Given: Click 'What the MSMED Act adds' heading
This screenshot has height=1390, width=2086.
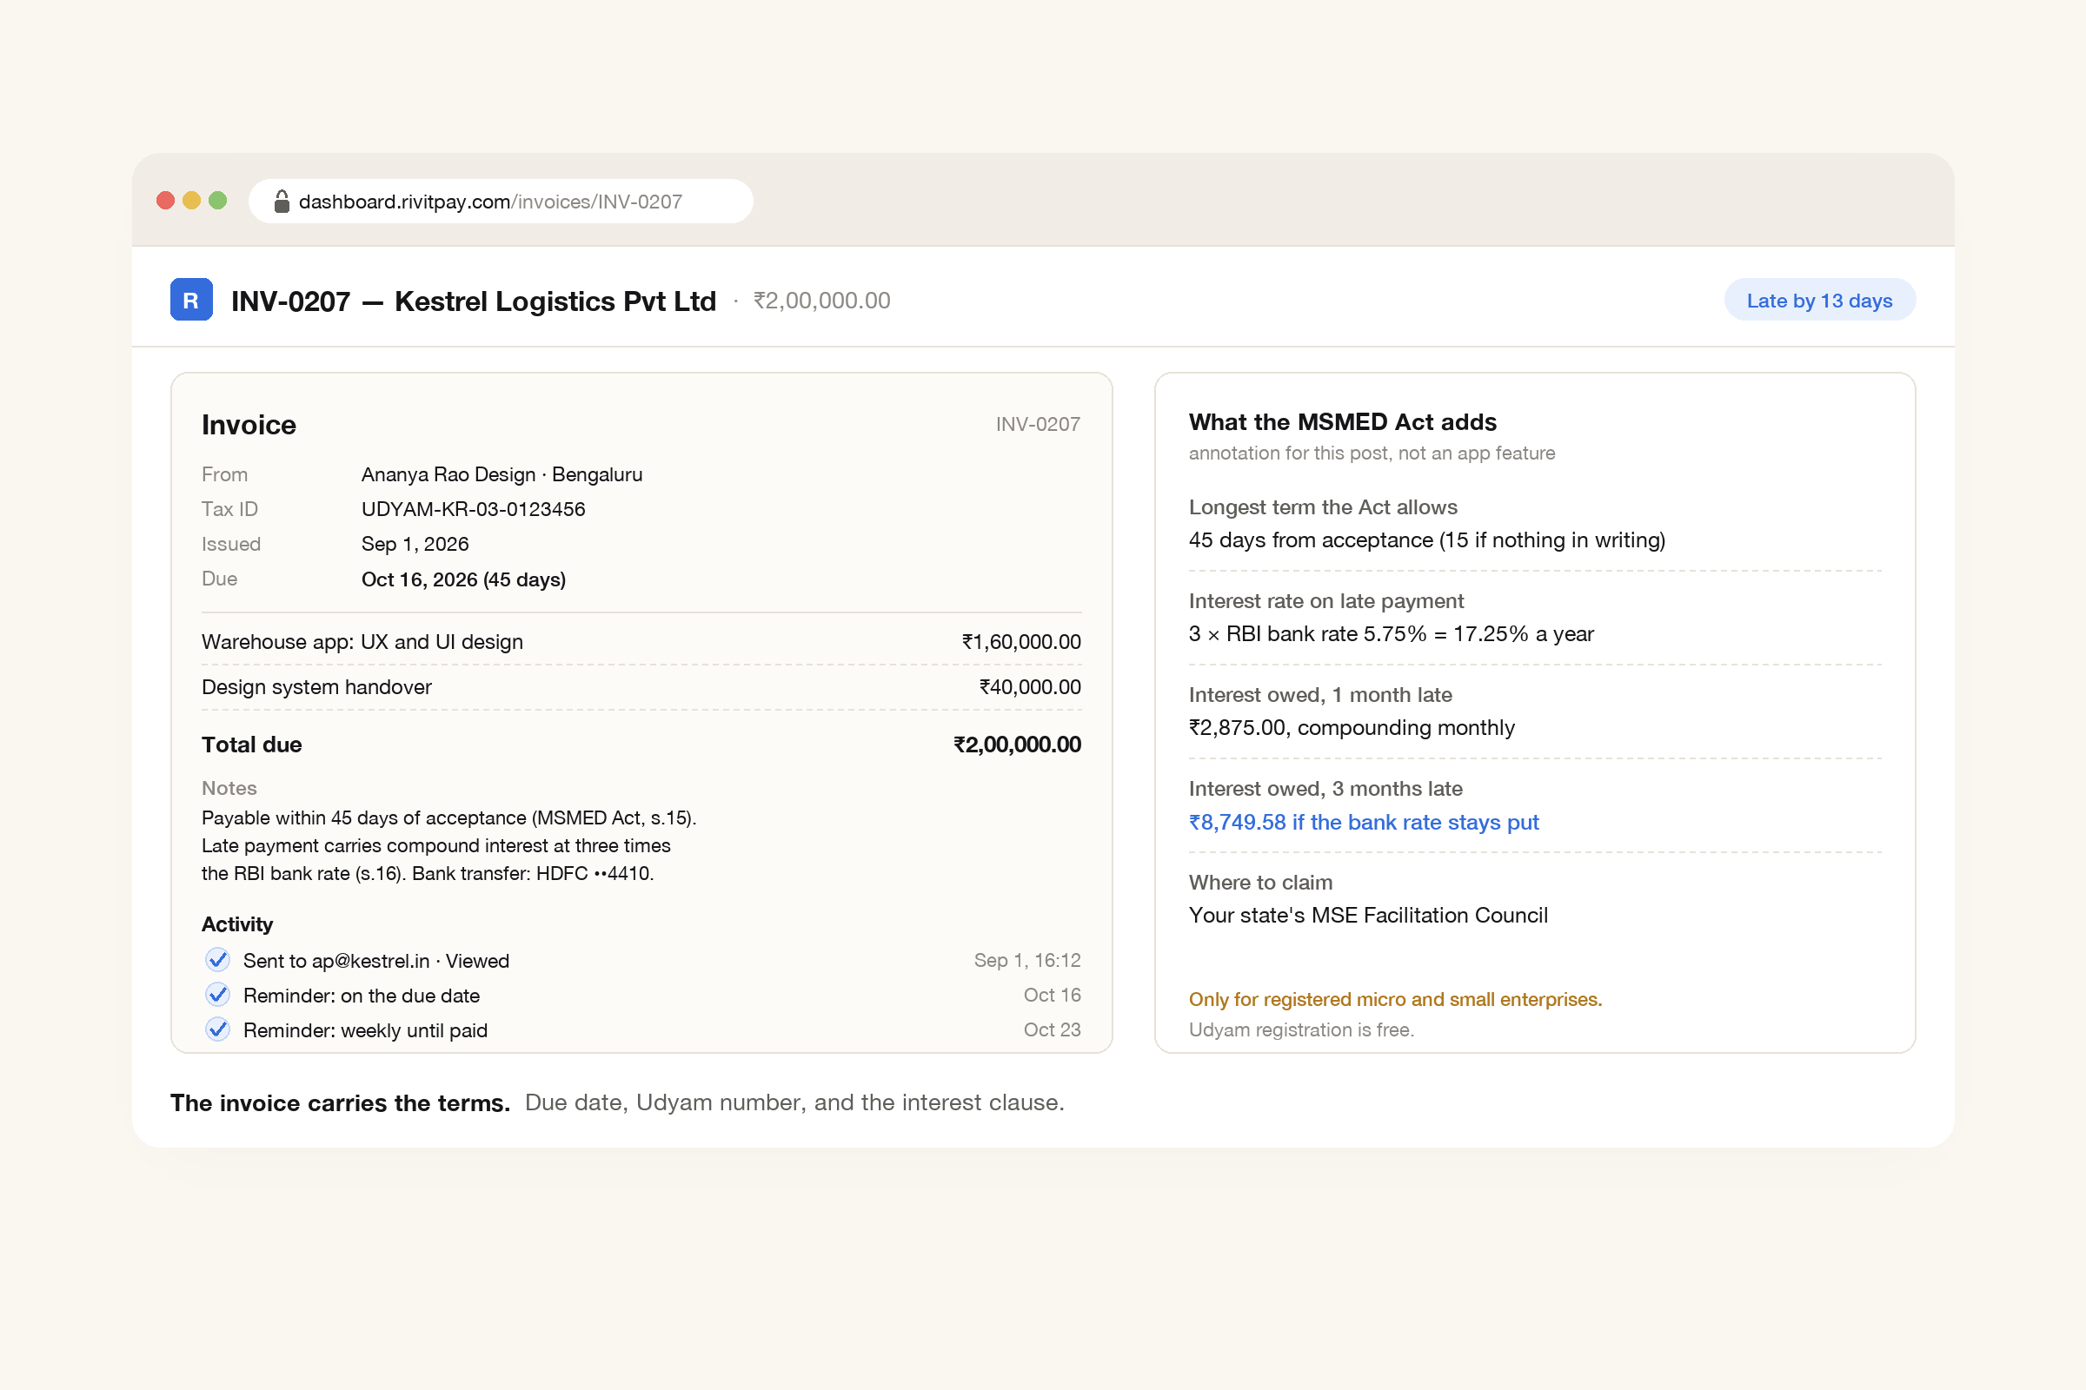Looking at the screenshot, I should pos(1342,422).
